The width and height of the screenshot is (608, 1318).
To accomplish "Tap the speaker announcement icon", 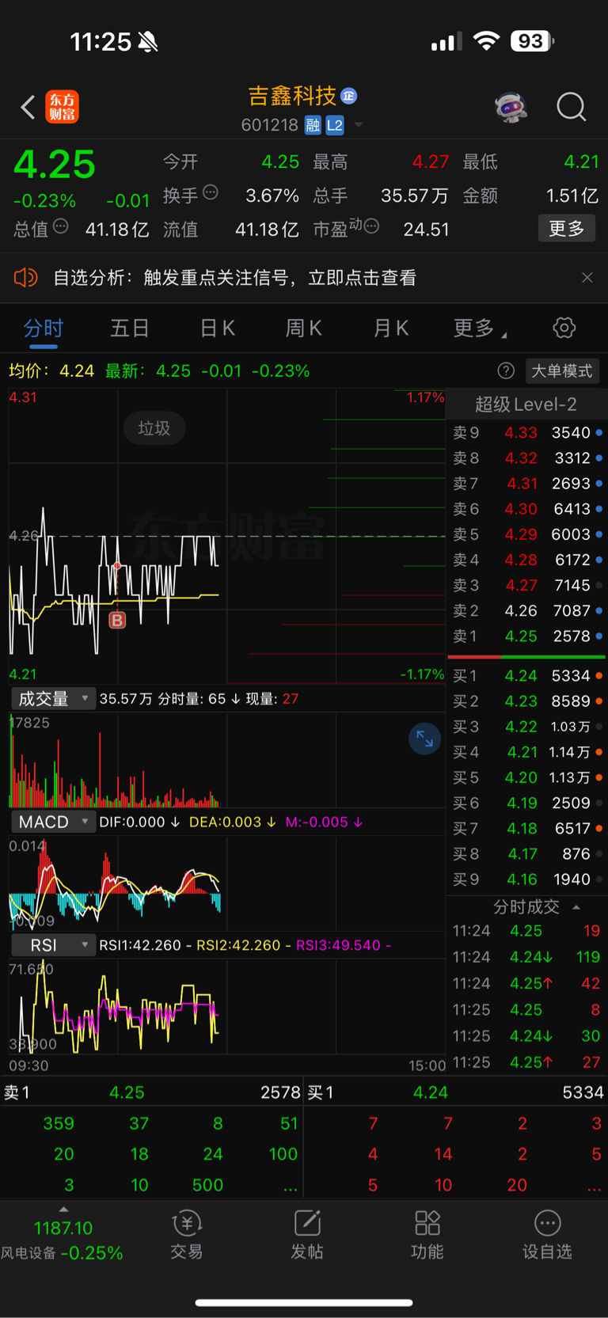I will point(26,278).
